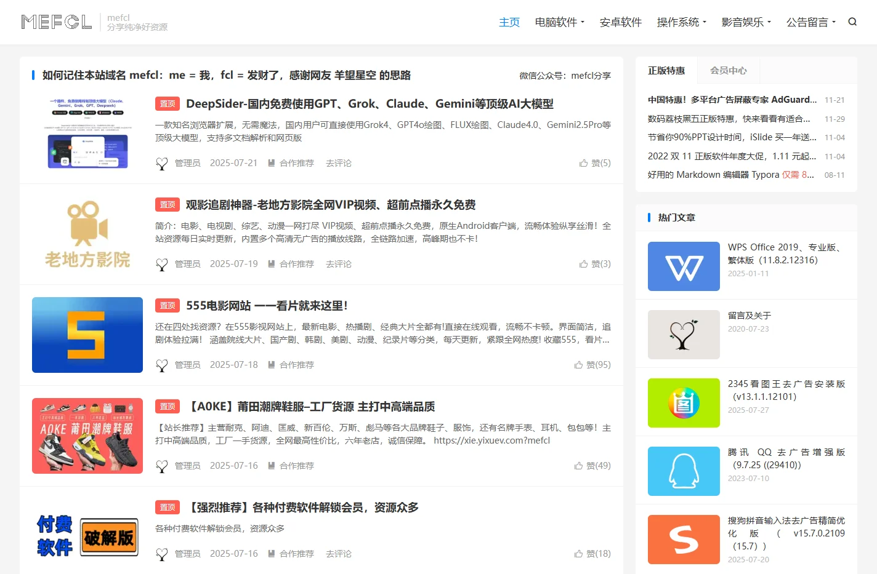Click the 如何记住本站域名 mefcl announcement
This screenshot has height=574, width=877.
(x=226, y=75)
